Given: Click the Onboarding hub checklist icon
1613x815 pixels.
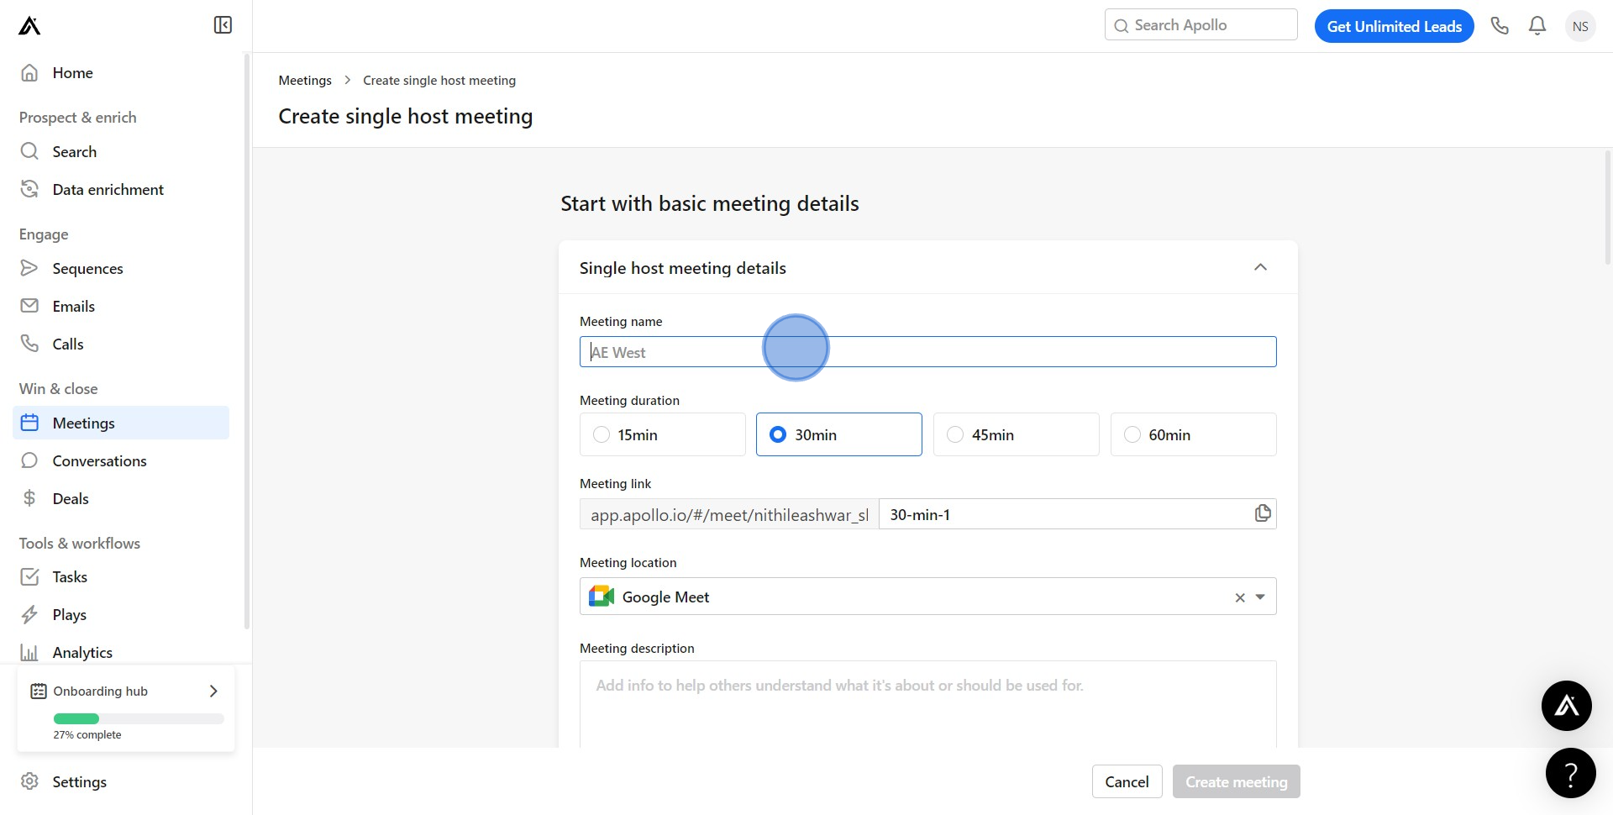Looking at the screenshot, I should coord(39,691).
